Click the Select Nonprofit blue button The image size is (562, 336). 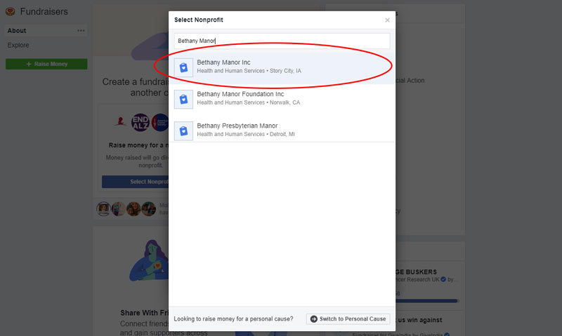pyautogui.click(x=135, y=182)
